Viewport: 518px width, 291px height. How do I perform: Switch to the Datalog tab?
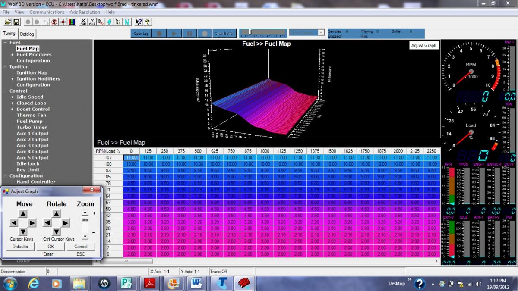coord(27,34)
